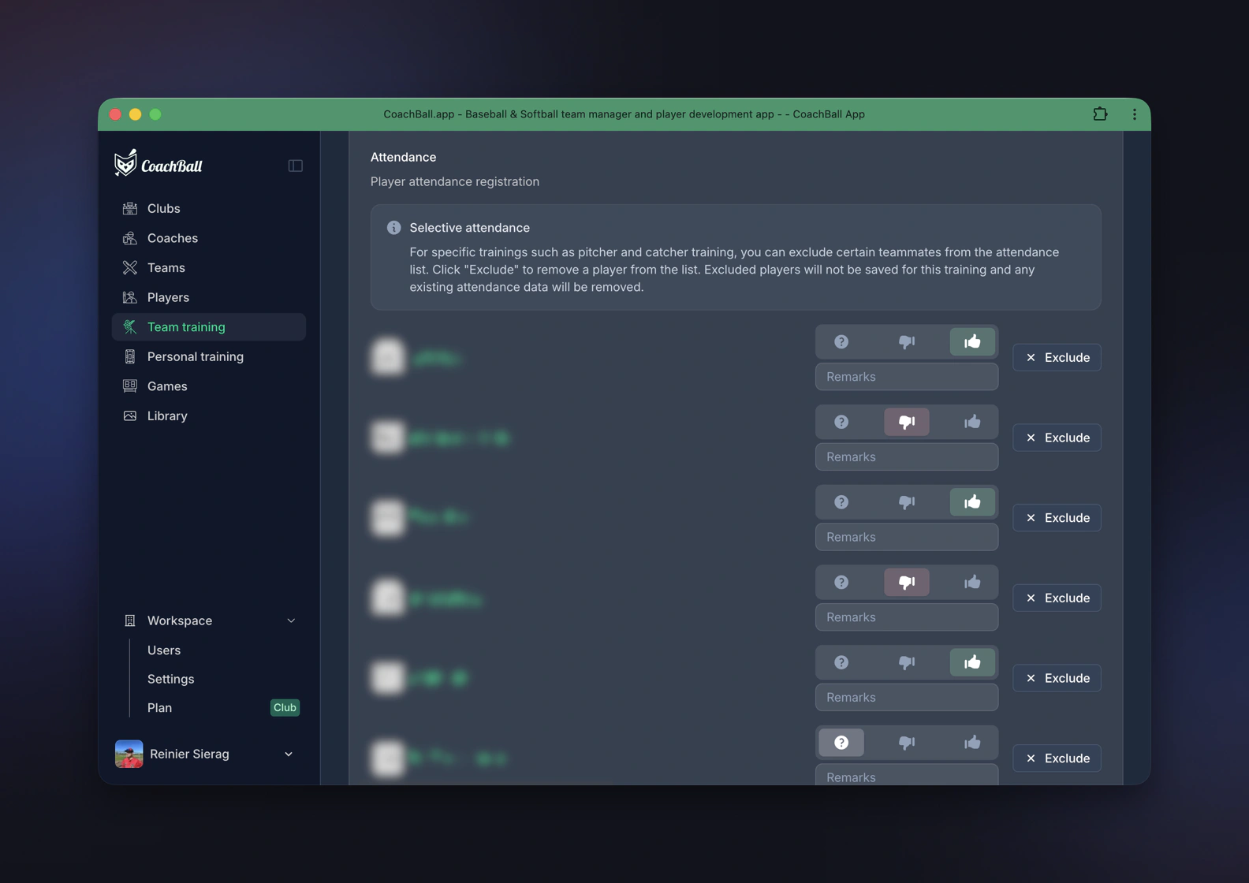
Task: Open the three-dot window menu
Action: (x=1134, y=114)
